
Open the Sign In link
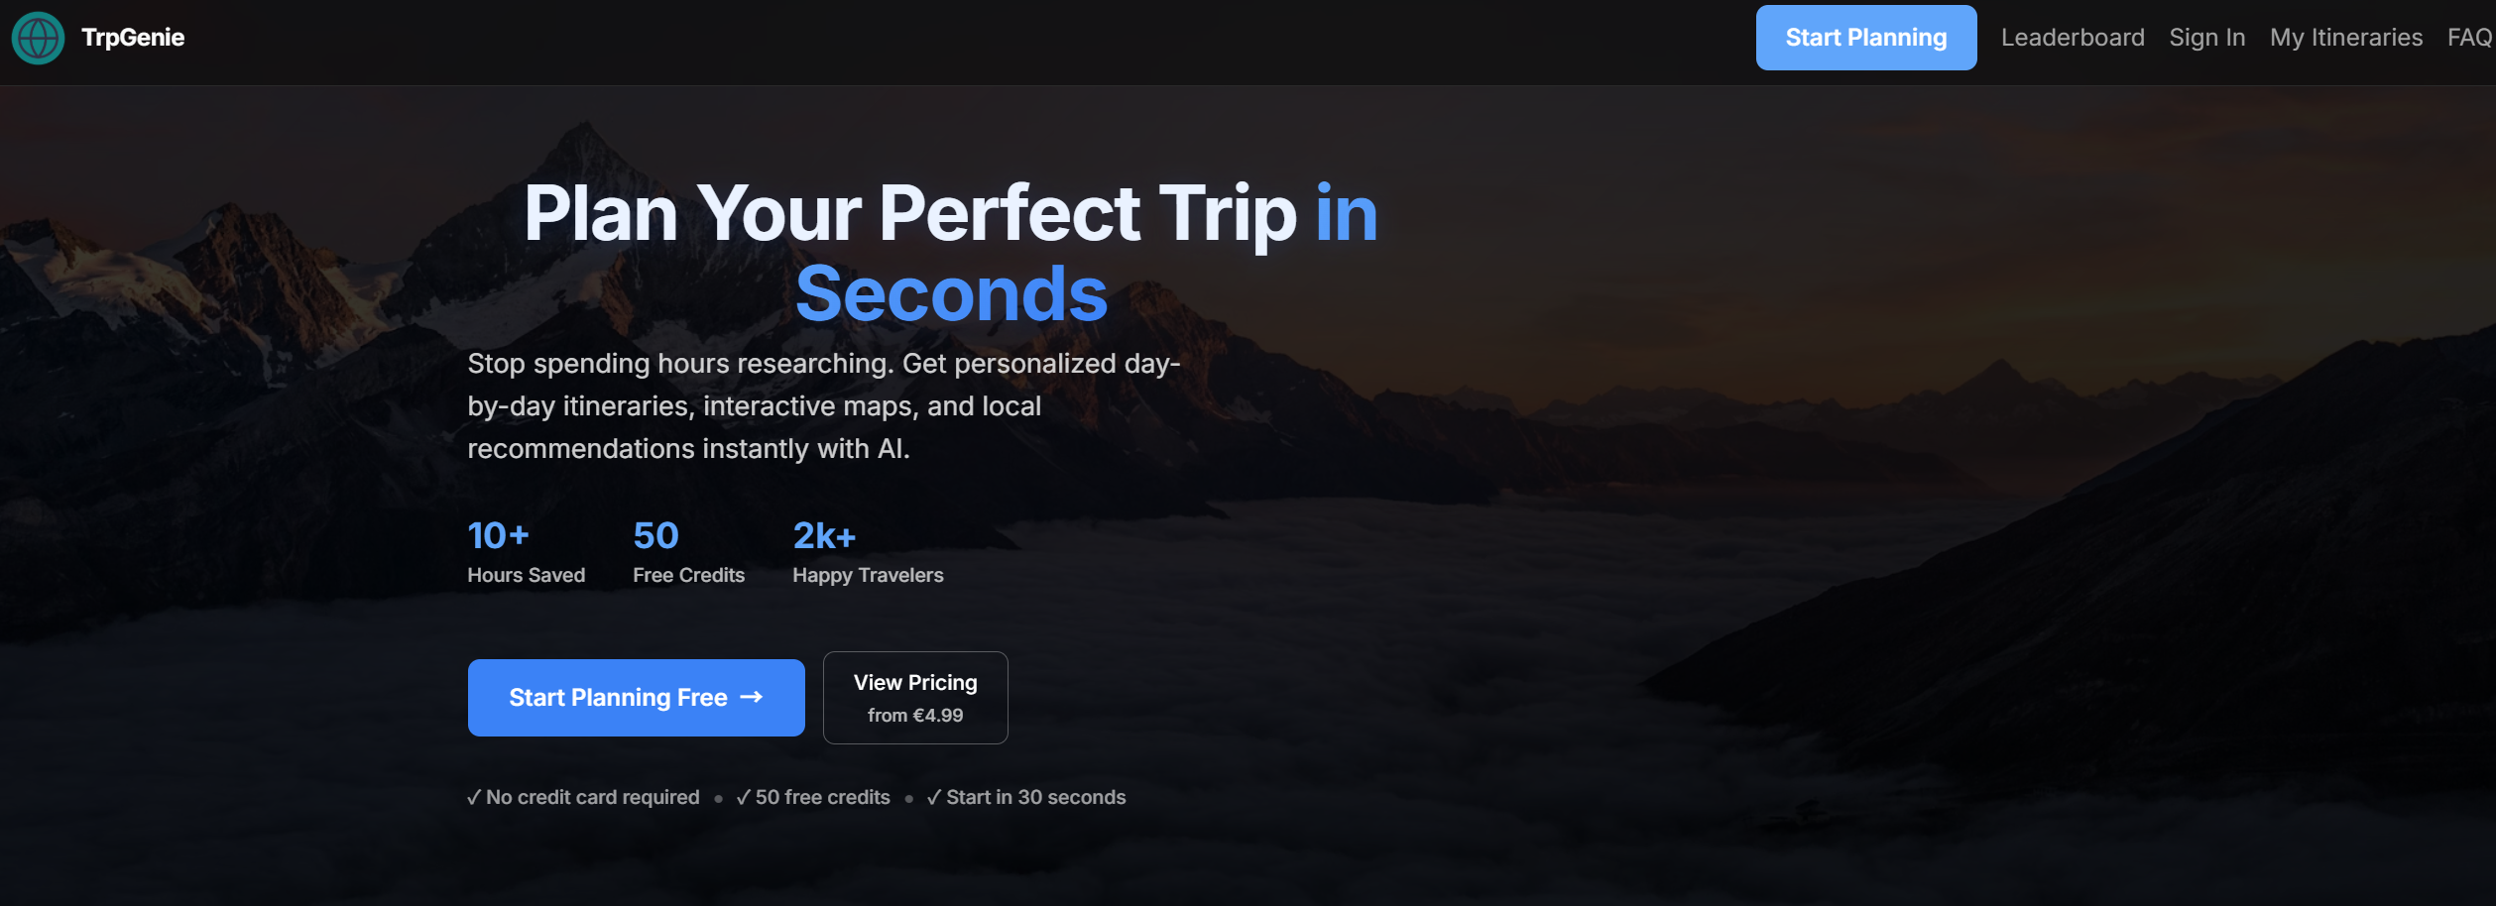coord(2206,38)
